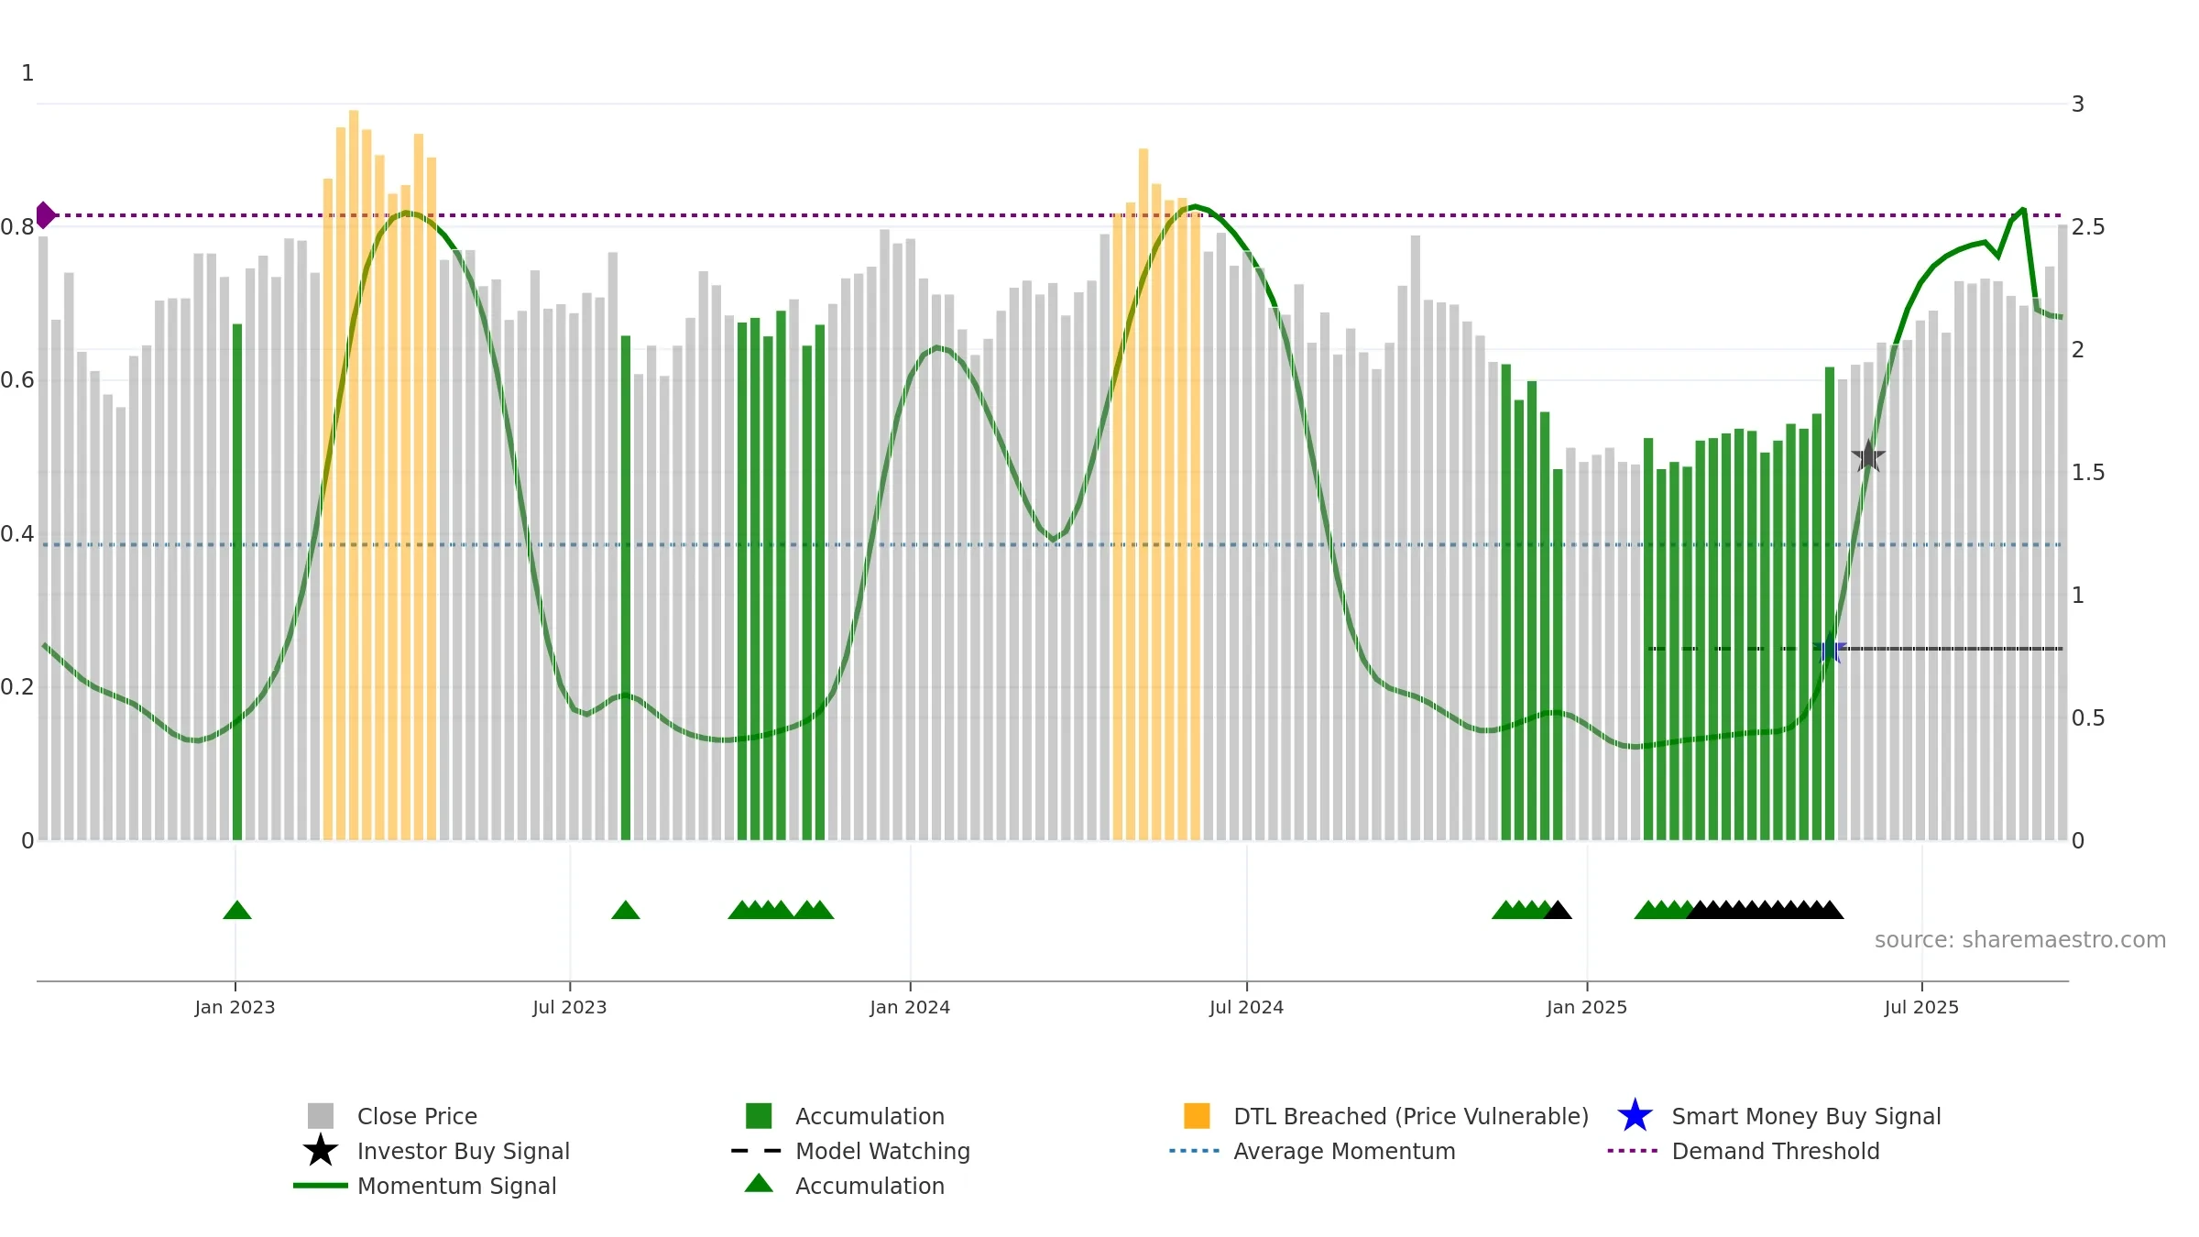This screenshot has height=1237, width=2199.
Task: Select the green accumulation triangle after Jul 2023
Action: (626, 910)
